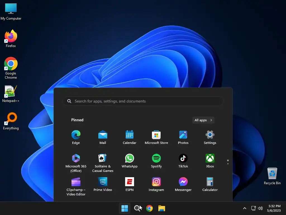Open the Prime Video app
286x215 pixels.
pyautogui.click(x=103, y=184)
